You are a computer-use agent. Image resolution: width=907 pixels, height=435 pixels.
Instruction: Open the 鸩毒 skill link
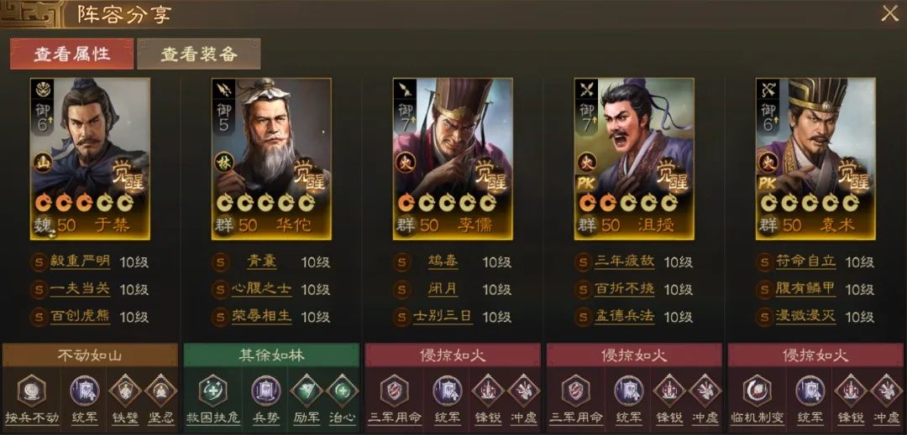click(443, 262)
